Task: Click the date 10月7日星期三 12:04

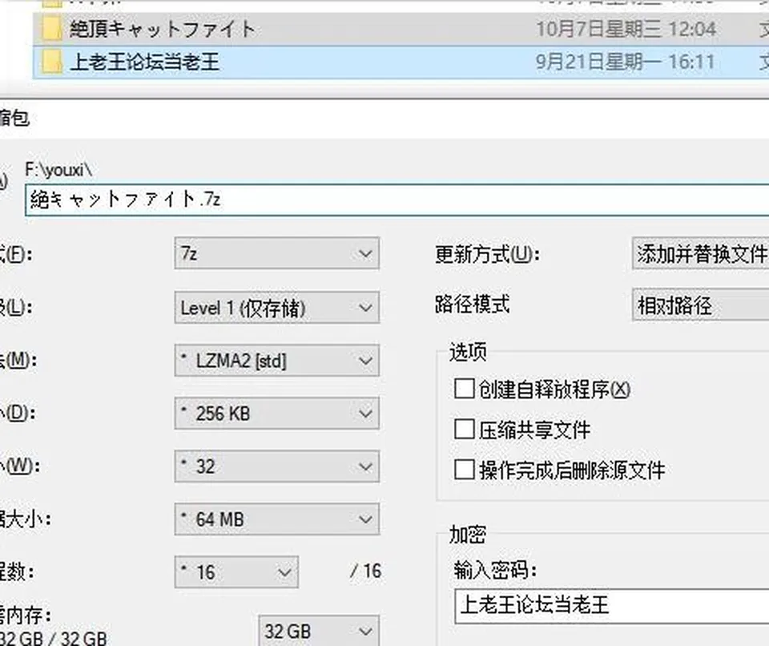Action: click(x=626, y=29)
